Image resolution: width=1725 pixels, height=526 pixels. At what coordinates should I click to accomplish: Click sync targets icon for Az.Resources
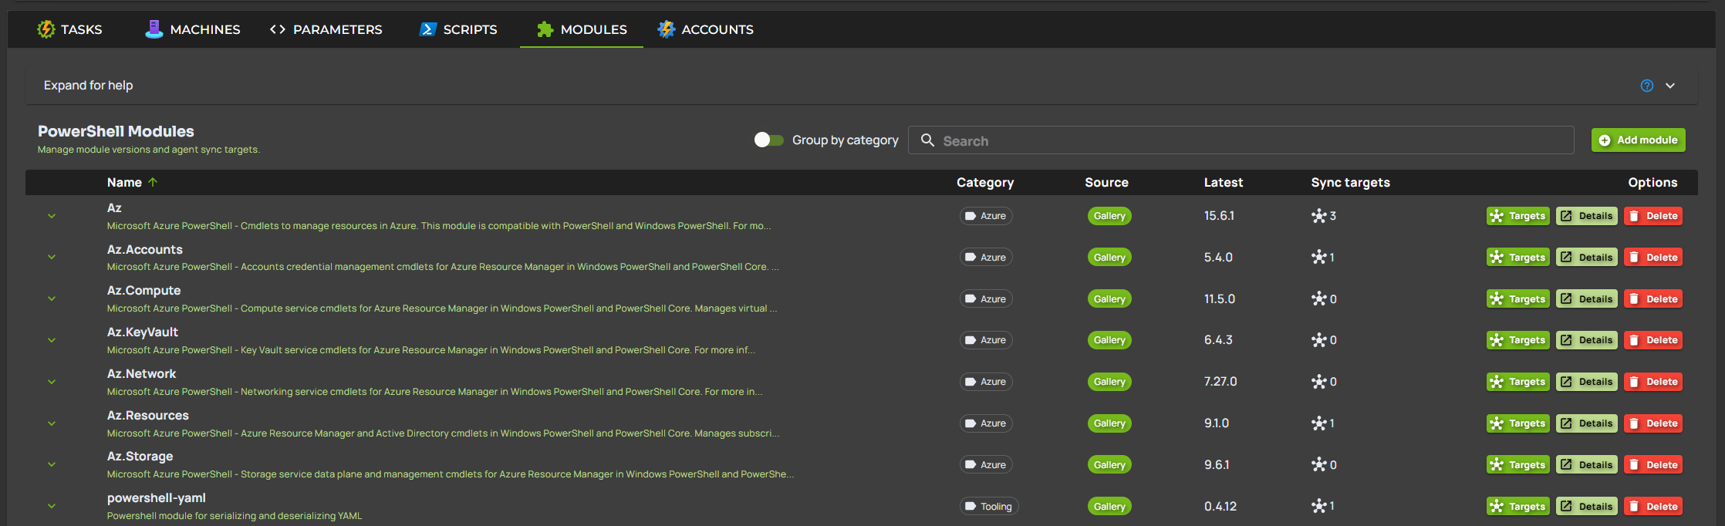pyautogui.click(x=1319, y=423)
